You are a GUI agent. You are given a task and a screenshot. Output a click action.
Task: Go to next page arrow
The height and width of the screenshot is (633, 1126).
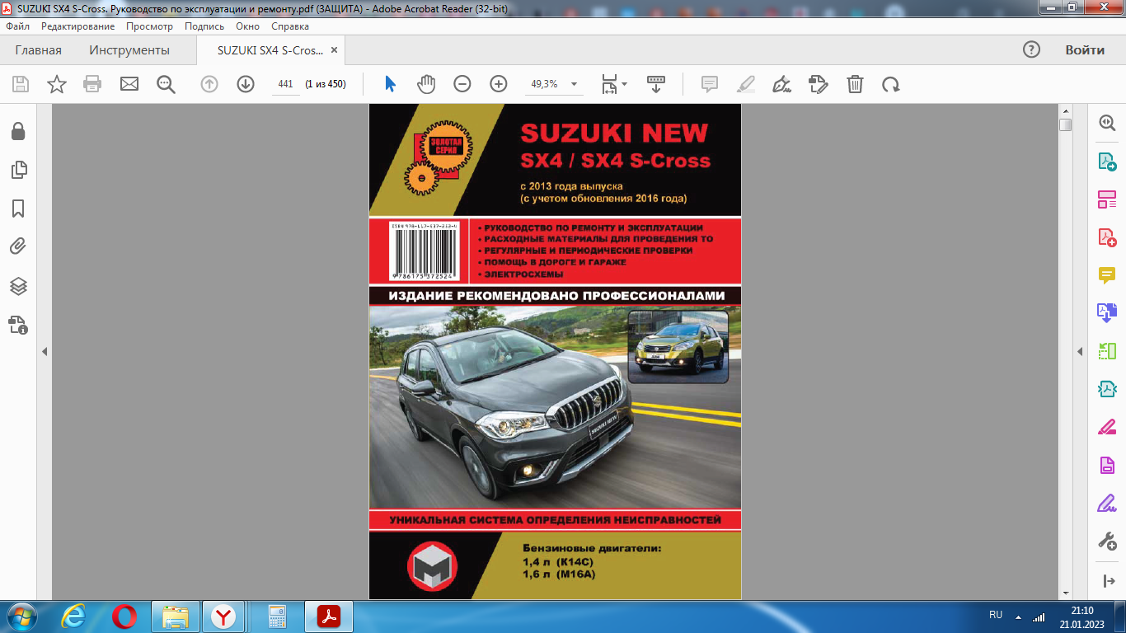point(246,84)
